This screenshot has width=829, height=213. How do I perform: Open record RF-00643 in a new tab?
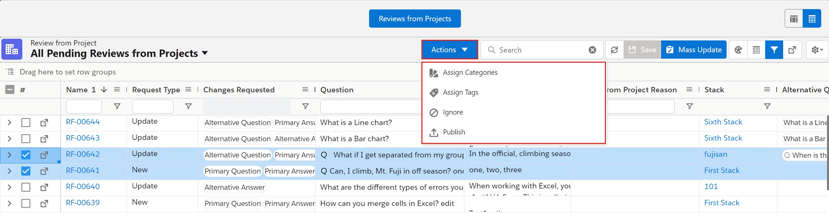[44, 139]
